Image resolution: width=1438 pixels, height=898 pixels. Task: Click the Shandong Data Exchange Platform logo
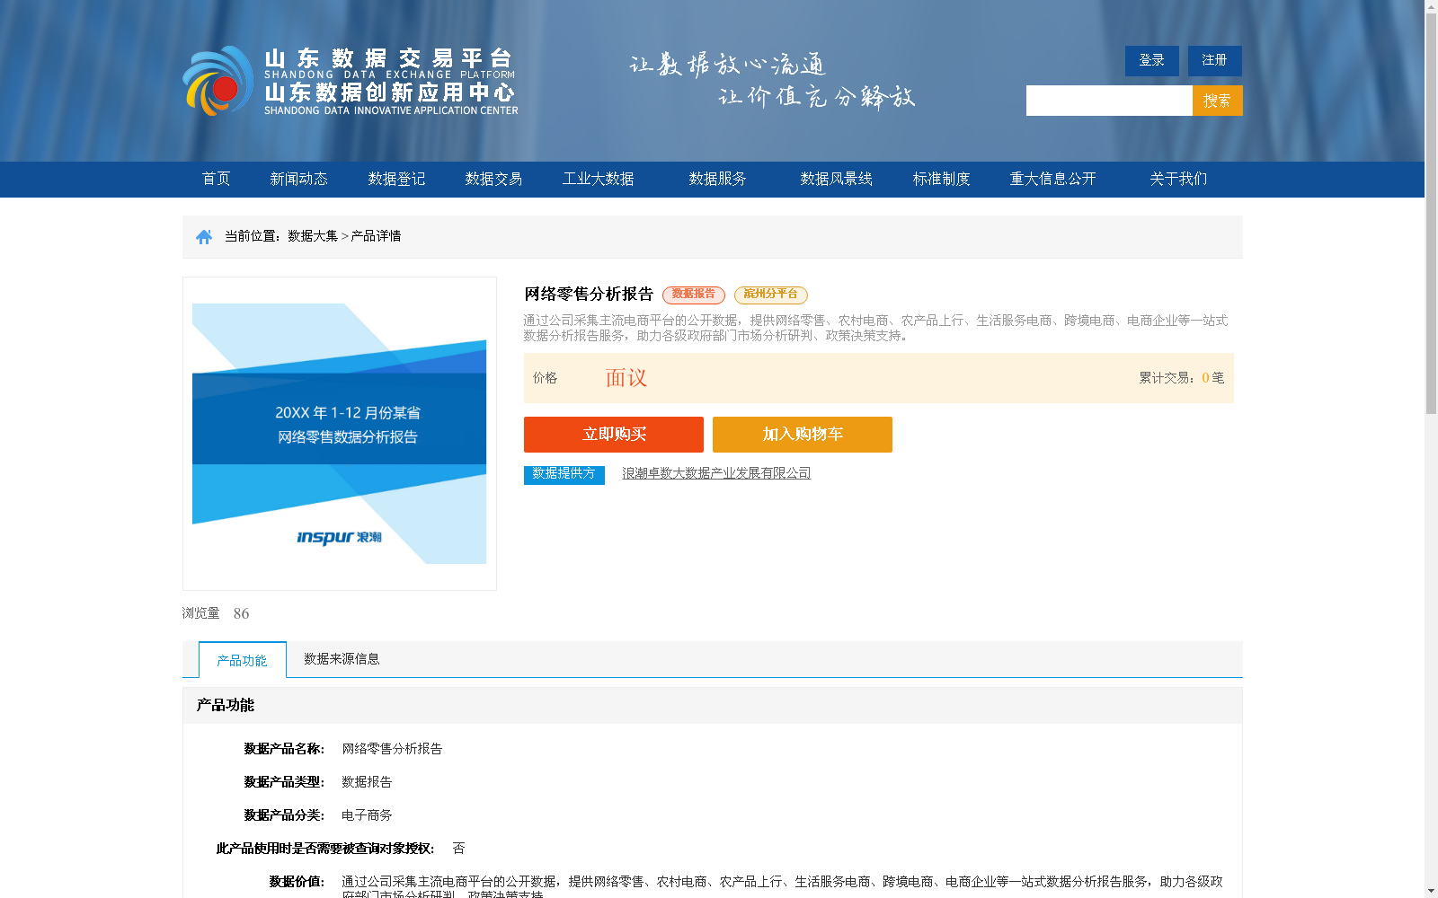tap(351, 81)
